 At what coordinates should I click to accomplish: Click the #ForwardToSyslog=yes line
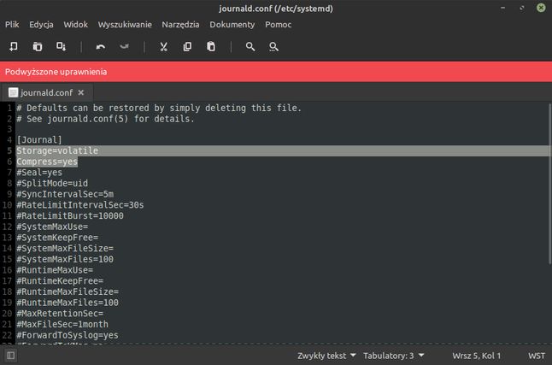pos(68,335)
